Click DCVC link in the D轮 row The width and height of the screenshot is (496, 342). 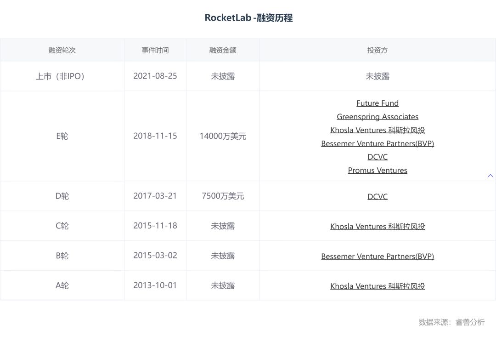(x=378, y=196)
